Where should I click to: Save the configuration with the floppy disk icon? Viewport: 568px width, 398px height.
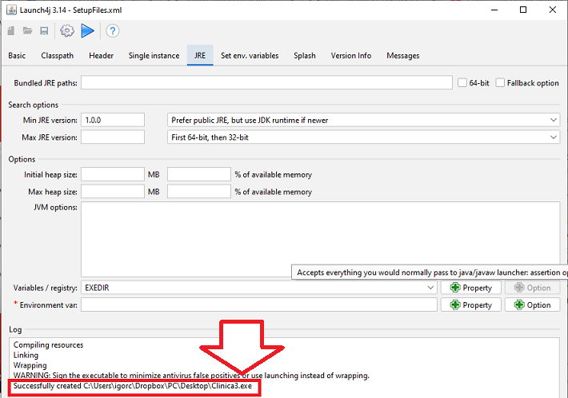[44, 30]
